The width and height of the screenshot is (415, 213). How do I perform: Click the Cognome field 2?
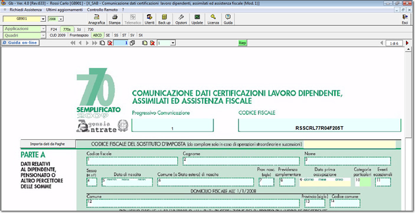(241, 161)
